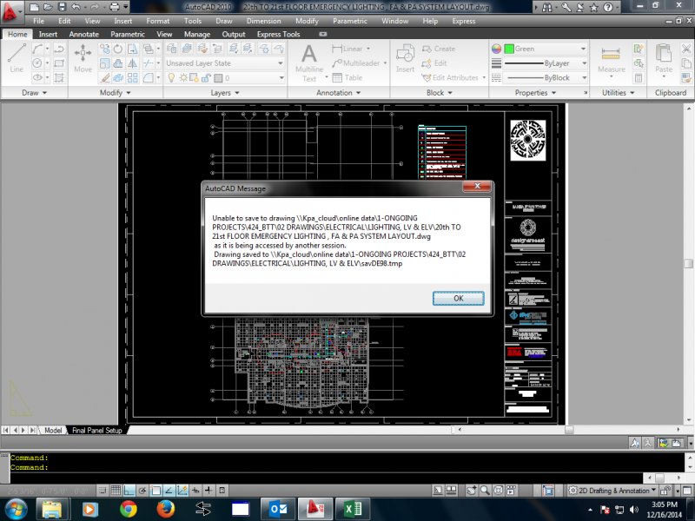The height and width of the screenshot is (521, 695).
Task: Click the Table tool in Annotation panel
Action: [x=347, y=78]
